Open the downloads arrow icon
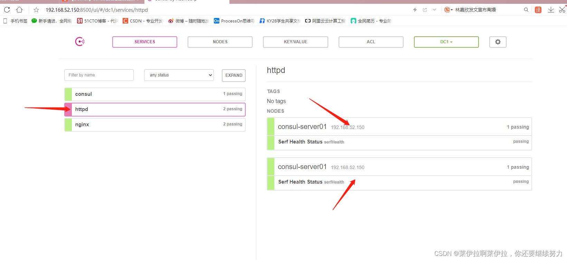 pyautogui.click(x=551, y=10)
